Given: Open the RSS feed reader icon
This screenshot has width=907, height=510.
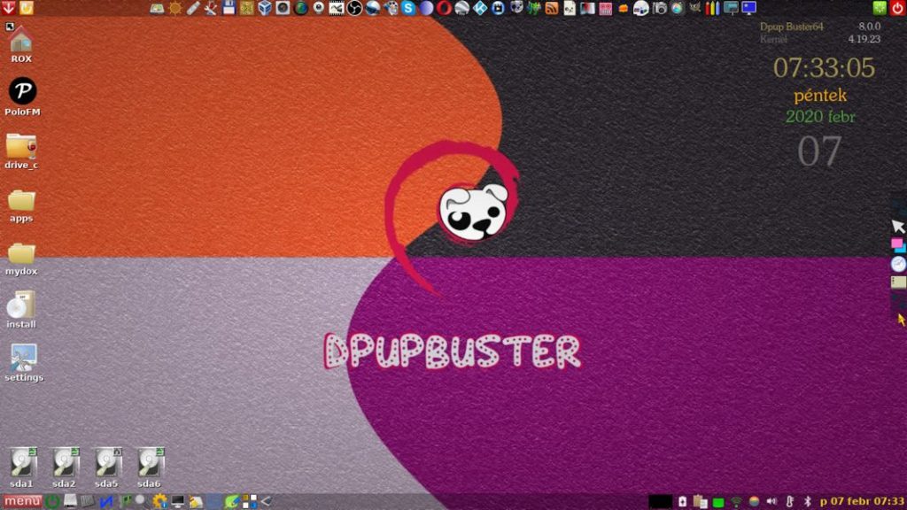Looking at the screenshot, I should [x=552, y=8].
